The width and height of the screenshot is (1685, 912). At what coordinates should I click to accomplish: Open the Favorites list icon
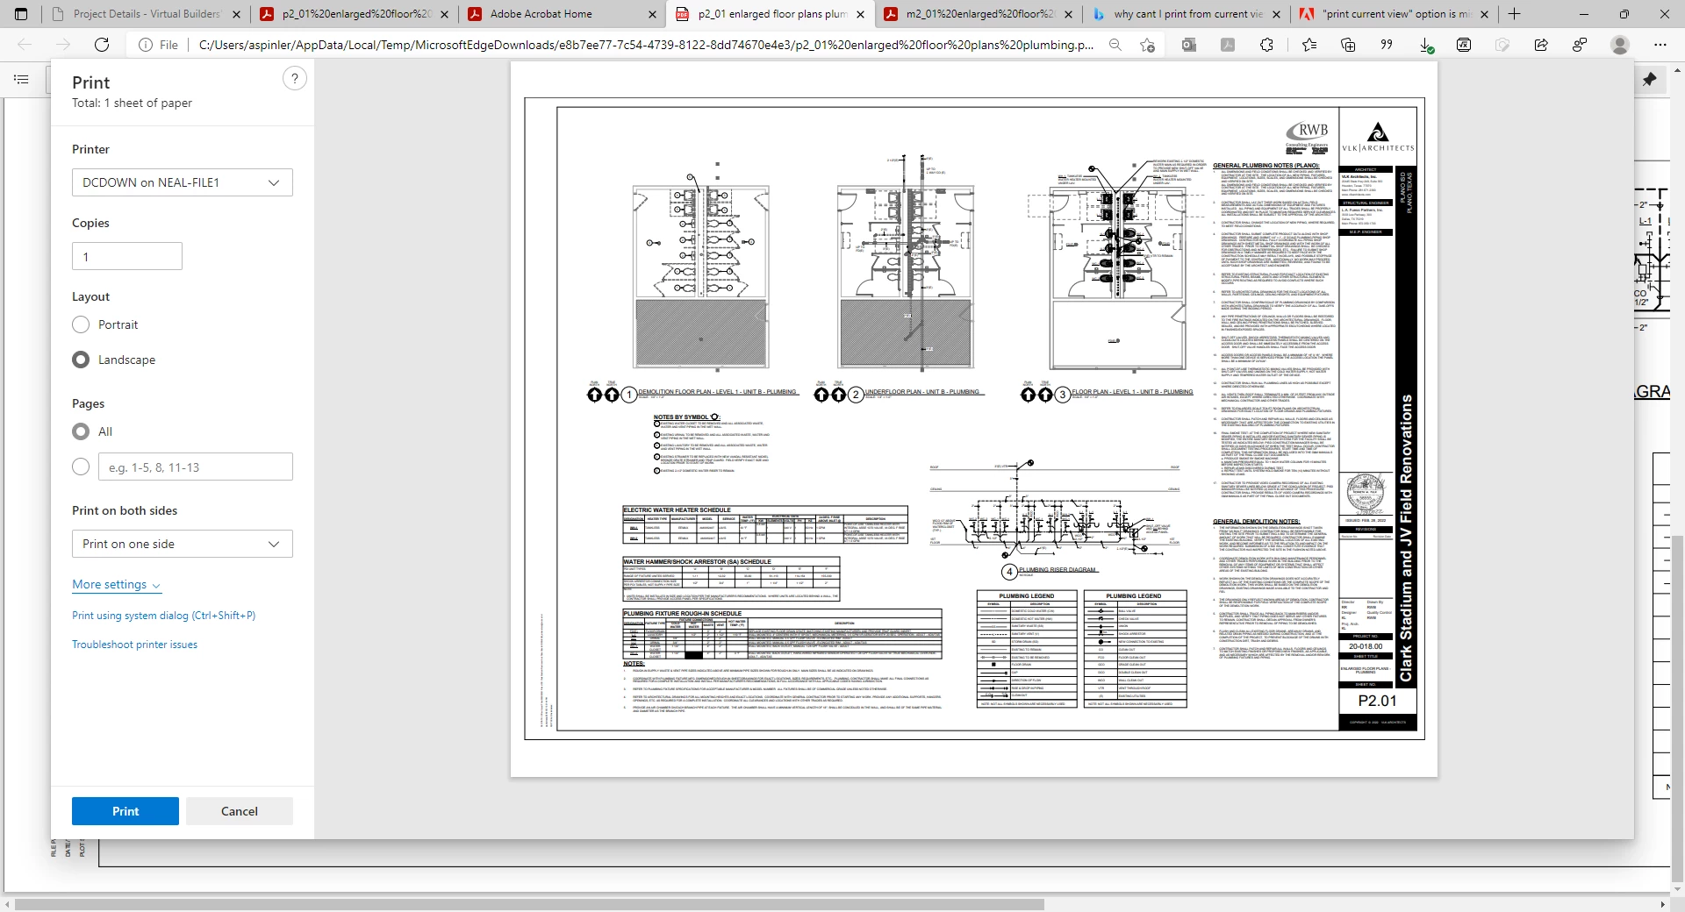1309,45
